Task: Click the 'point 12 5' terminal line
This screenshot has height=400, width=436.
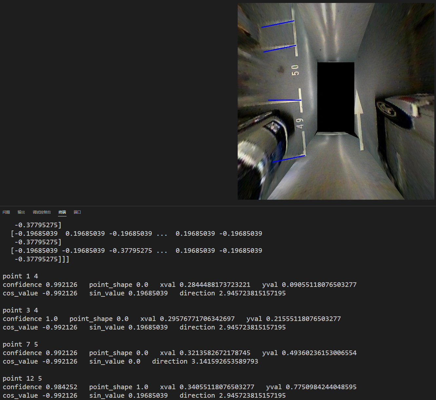Action: click(22, 378)
